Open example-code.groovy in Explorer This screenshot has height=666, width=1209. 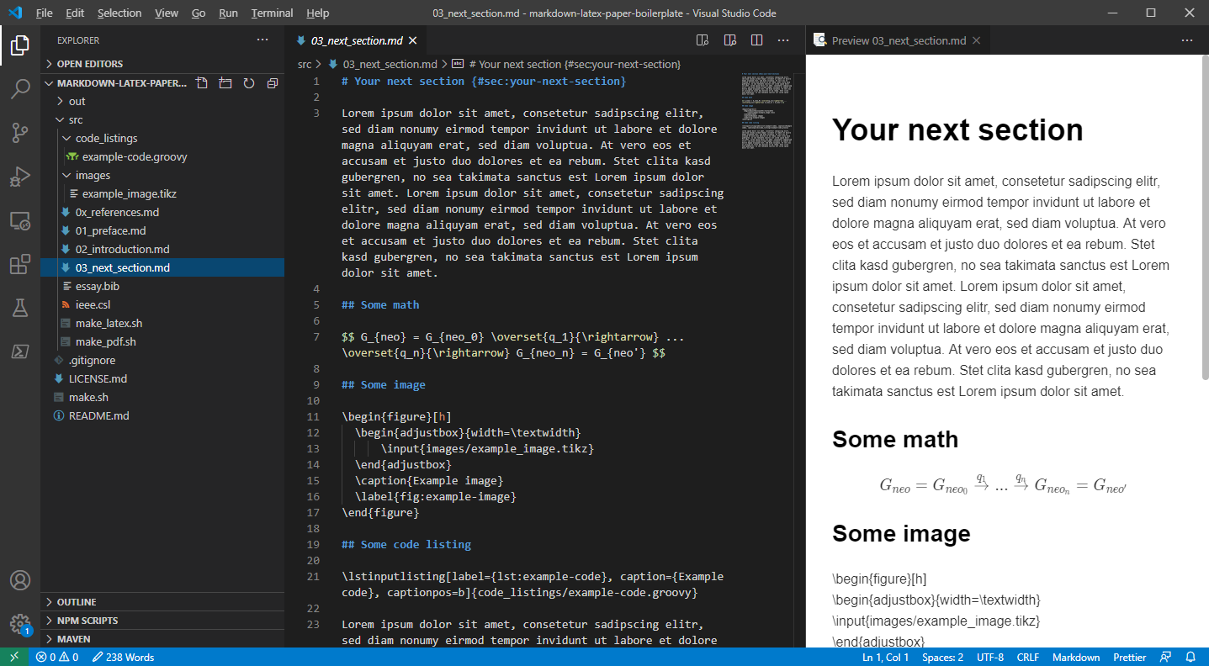click(162, 156)
